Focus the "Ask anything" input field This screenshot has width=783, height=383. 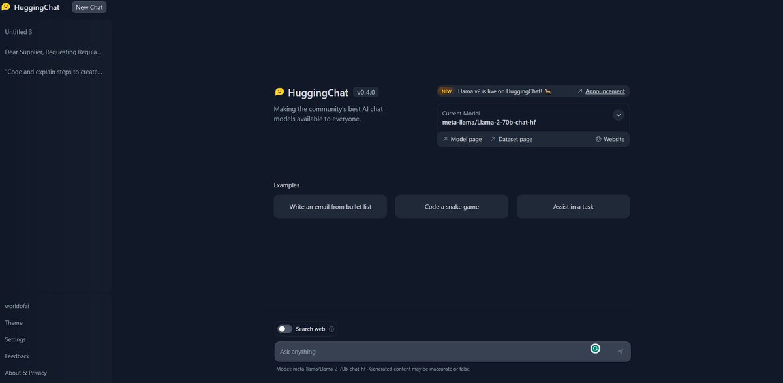[452, 352]
